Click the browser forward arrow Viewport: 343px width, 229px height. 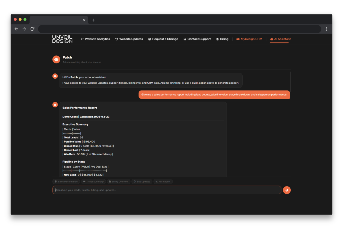click(24, 29)
